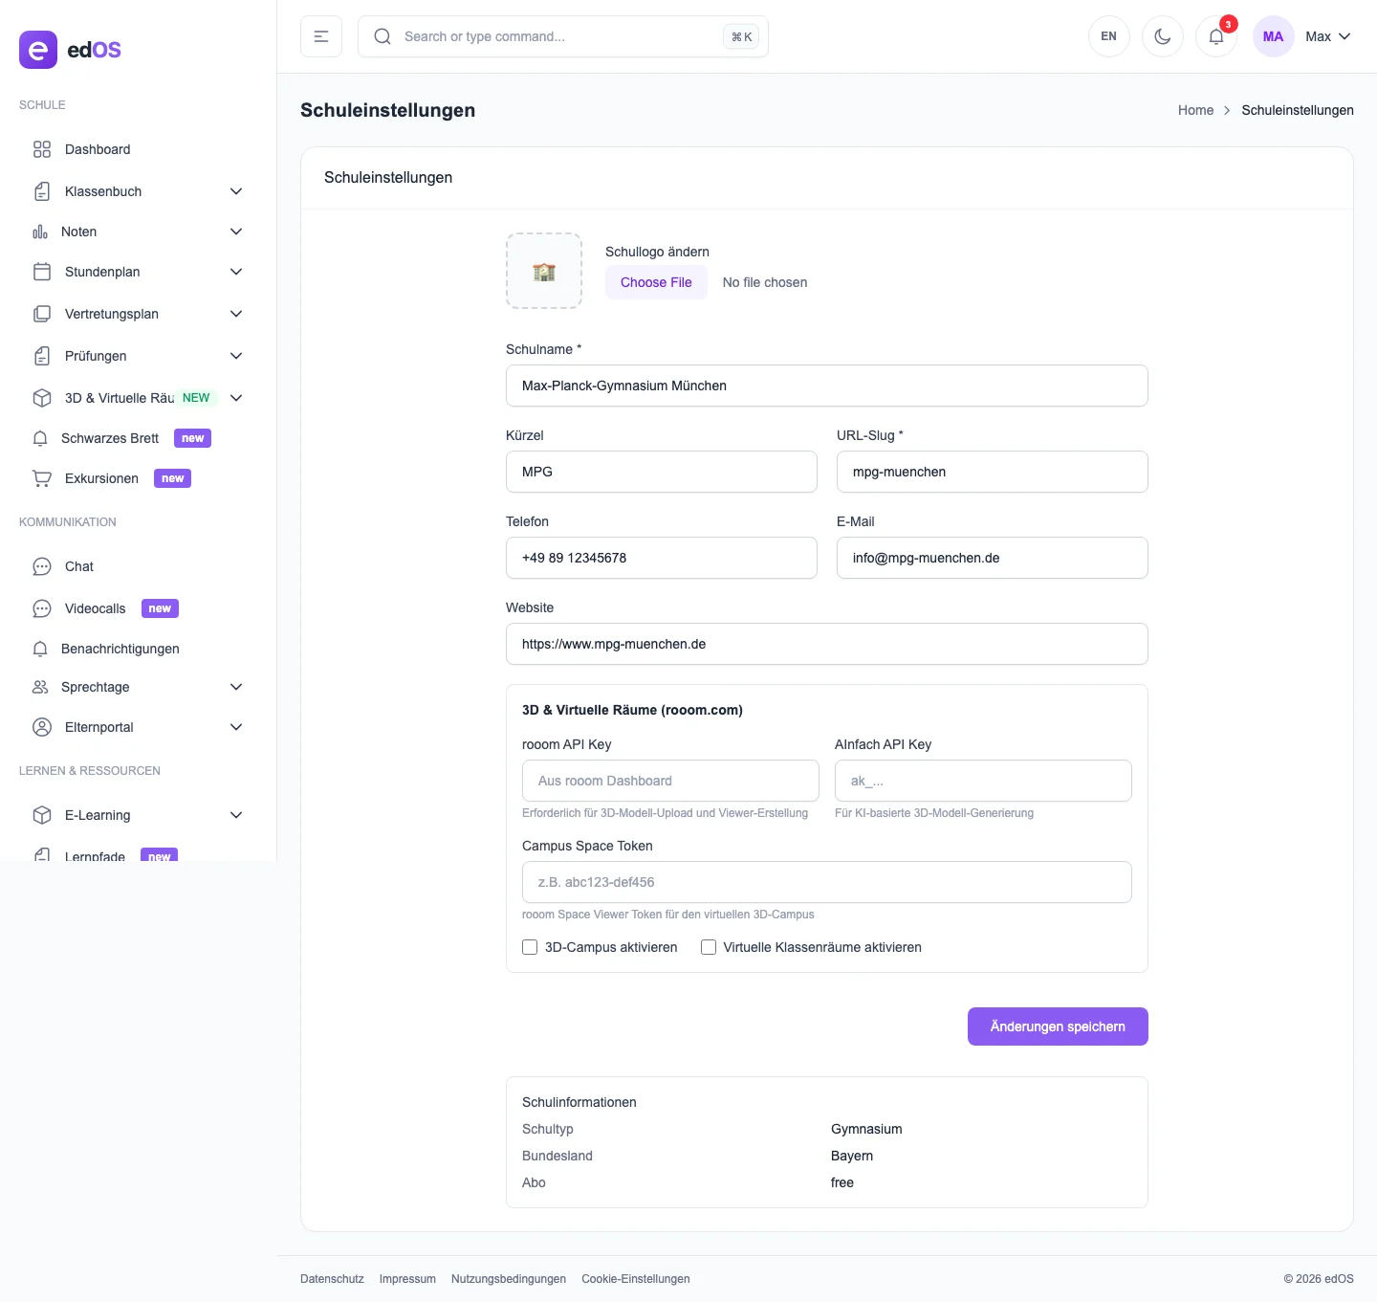Click the Chat speech bubble icon
Screen dimensions: 1377x1302
click(42, 566)
